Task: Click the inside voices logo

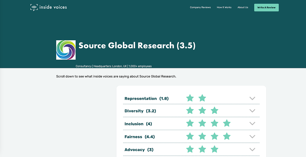Action: pos(48,7)
